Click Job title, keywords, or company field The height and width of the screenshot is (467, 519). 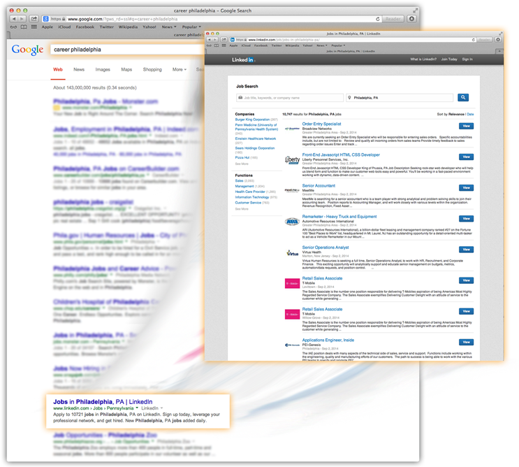click(x=290, y=98)
